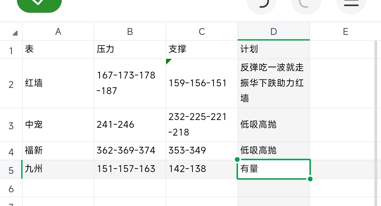Select the cell 福新
The image size is (381, 206).
pyautogui.click(x=58, y=151)
